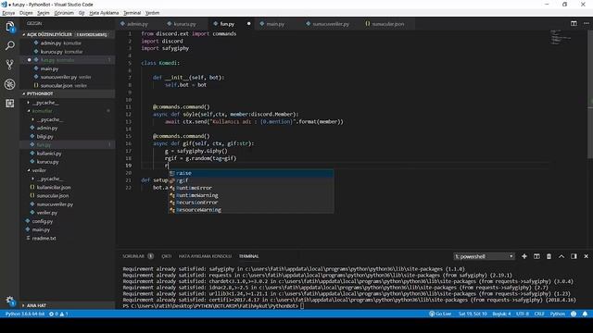593x333 pixels.
Task: Open kullanici.py in the file tree
Action: (x=68, y=154)
